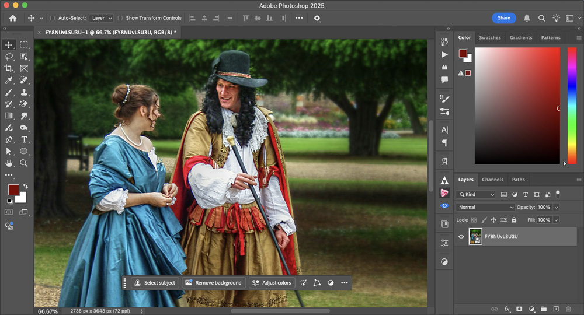Toggle lock transparent pixels
This screenshot has height=315, width=584.
(x=474, y=220)
